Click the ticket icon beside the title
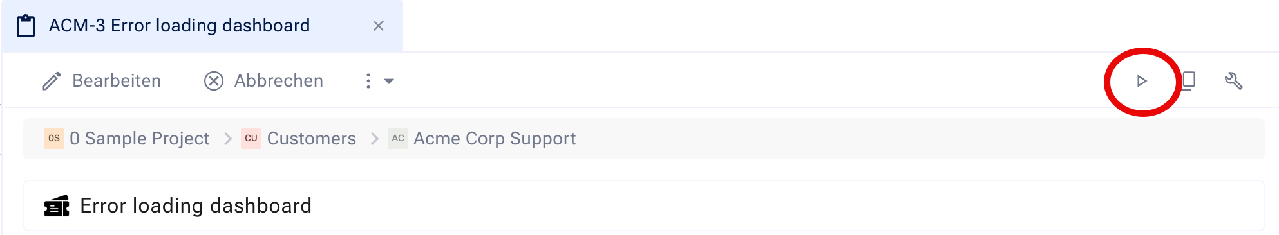Image resolution: width=1279 pixels, height=235 pixels. point(57,206)
